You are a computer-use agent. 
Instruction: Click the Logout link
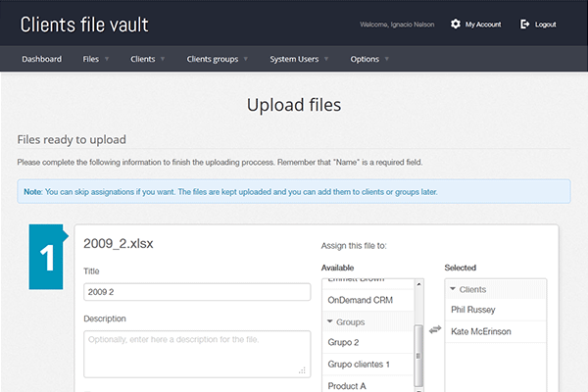point(545,24)
